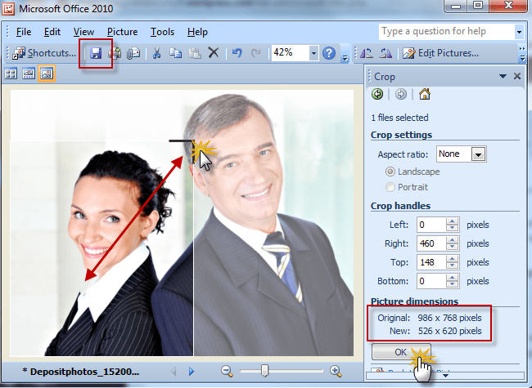The height and width of the screenshot is (388, 532).
Task: Go back with green arrow in Crop pane
Action: (377, 94)
